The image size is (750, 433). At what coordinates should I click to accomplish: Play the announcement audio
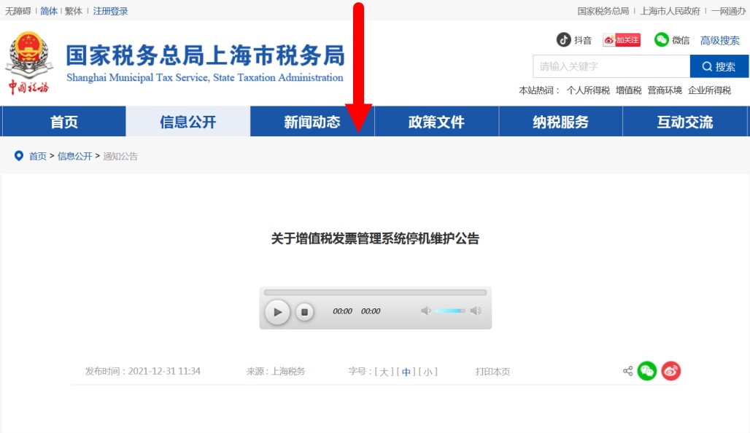(277, 312)
